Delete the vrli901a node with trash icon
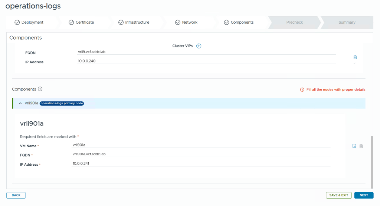This screenshot has width=380, height=206. pos(361,146)
